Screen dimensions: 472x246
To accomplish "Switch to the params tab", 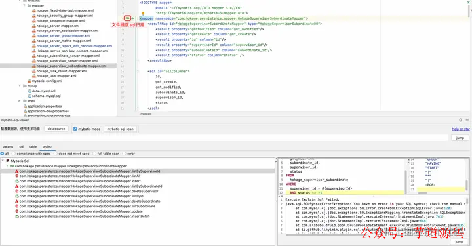I will 8,147.
